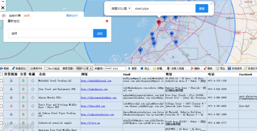Toggle the select-all header checkbox
This screenshot has height=131, width=257.
(1, 74)
